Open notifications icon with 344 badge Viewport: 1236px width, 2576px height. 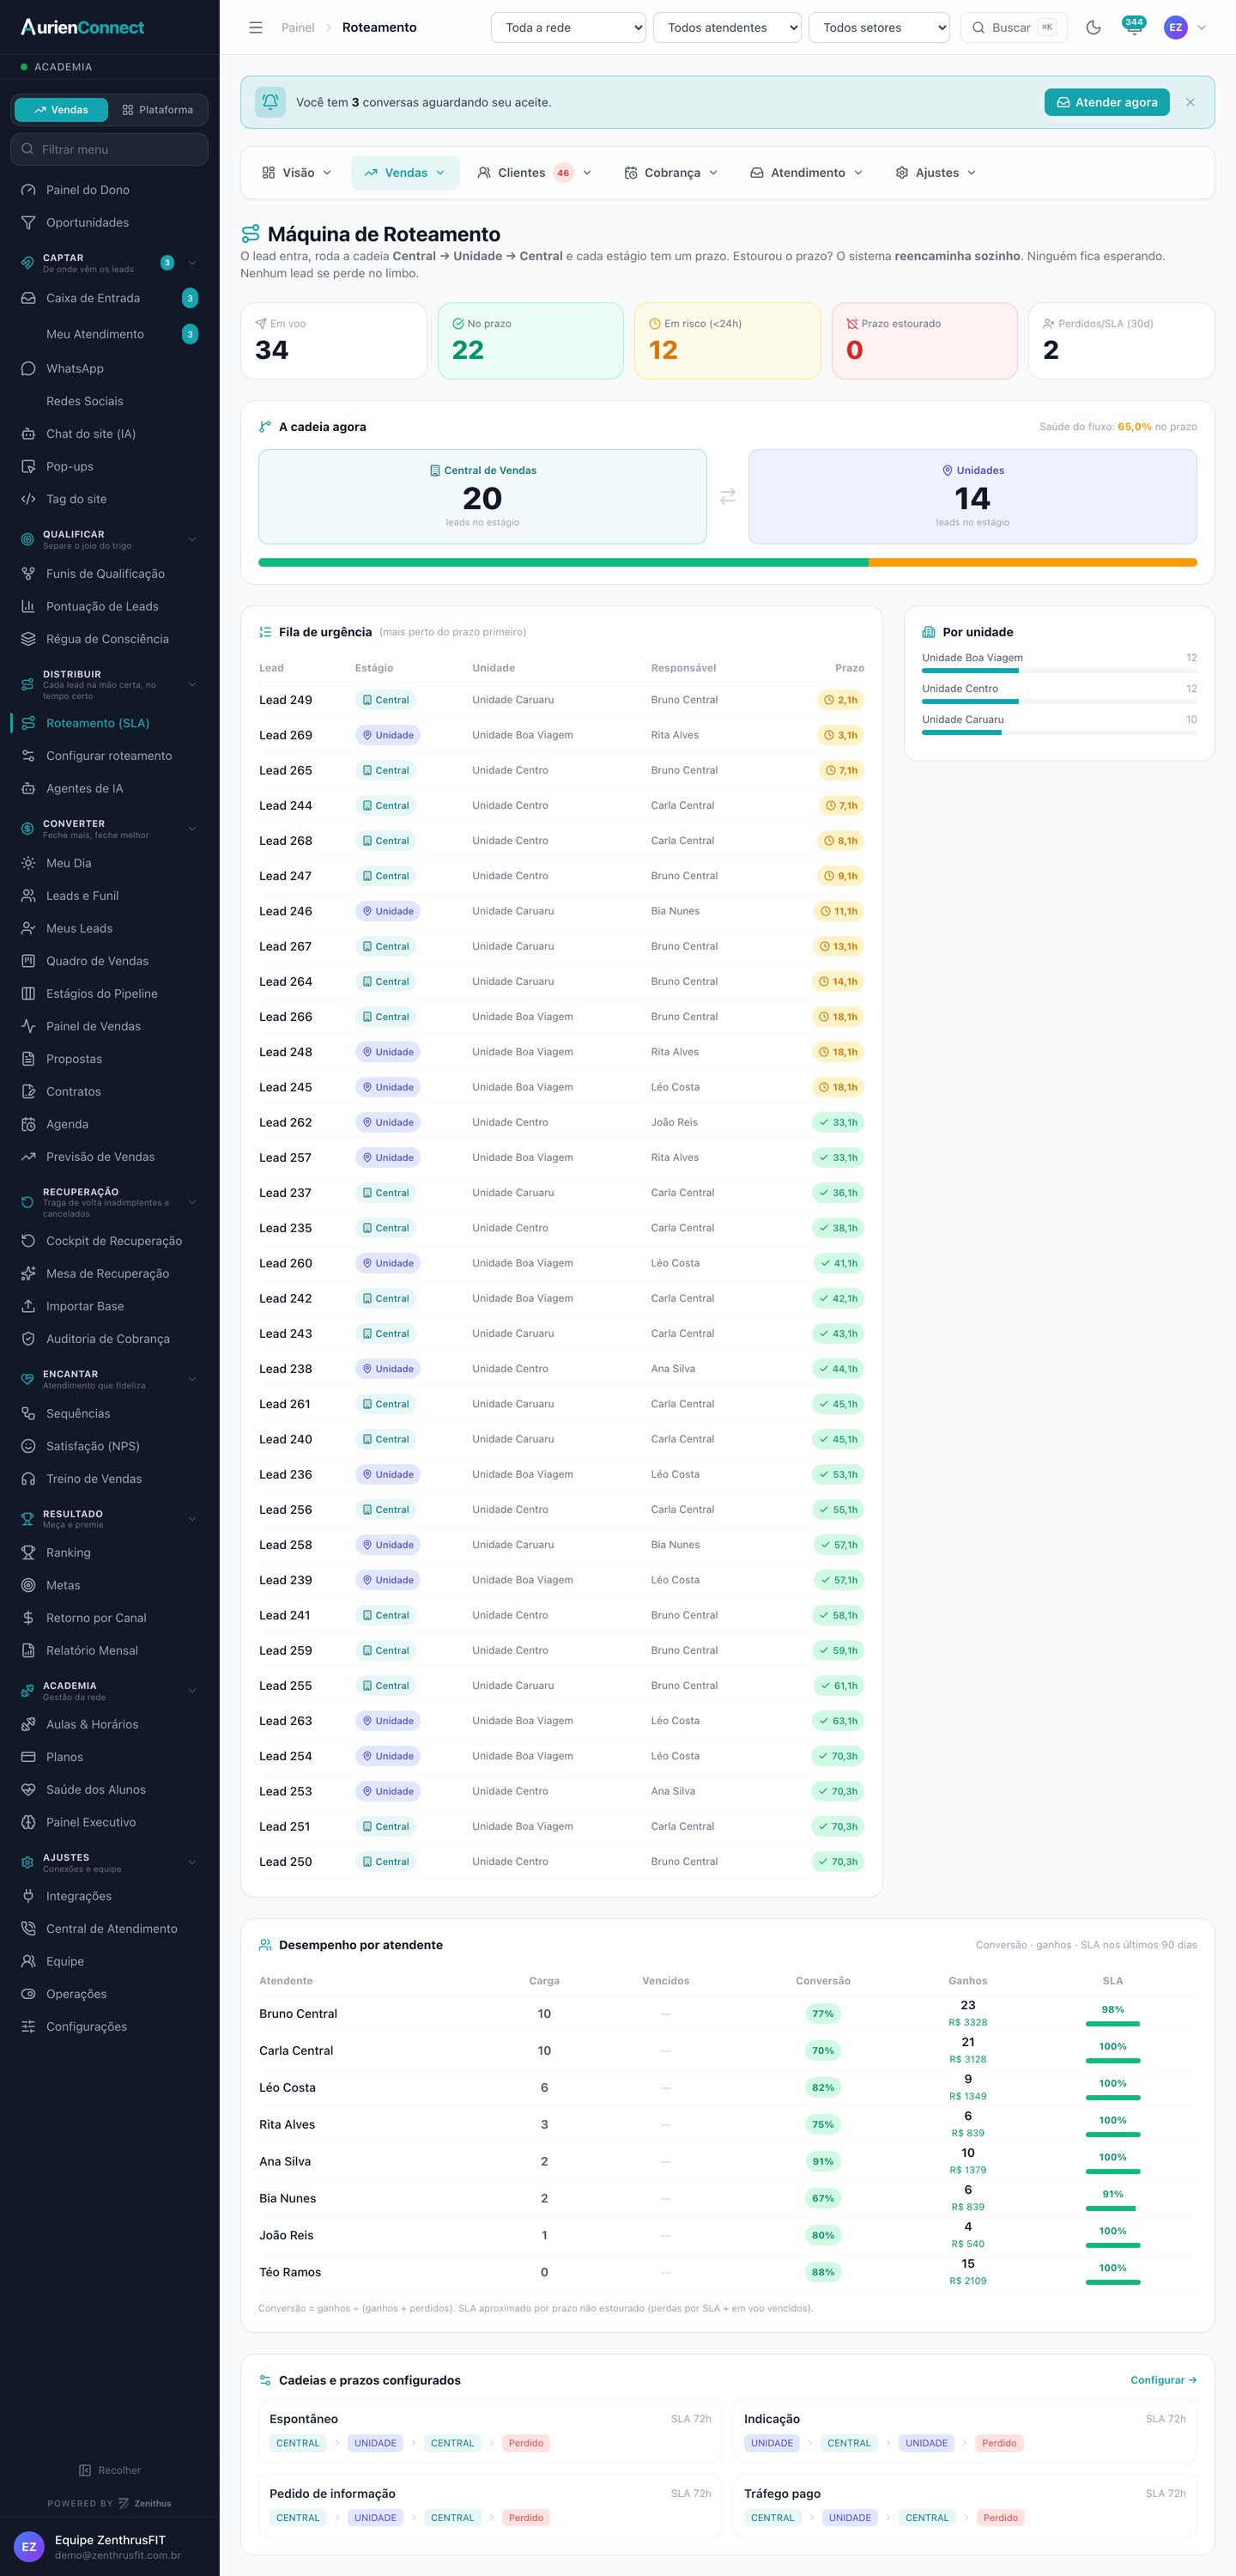point(1133,28)
